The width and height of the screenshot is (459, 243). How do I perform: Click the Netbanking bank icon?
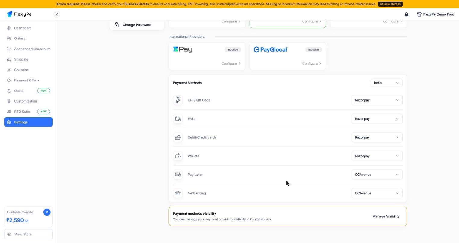coord(178,193)
